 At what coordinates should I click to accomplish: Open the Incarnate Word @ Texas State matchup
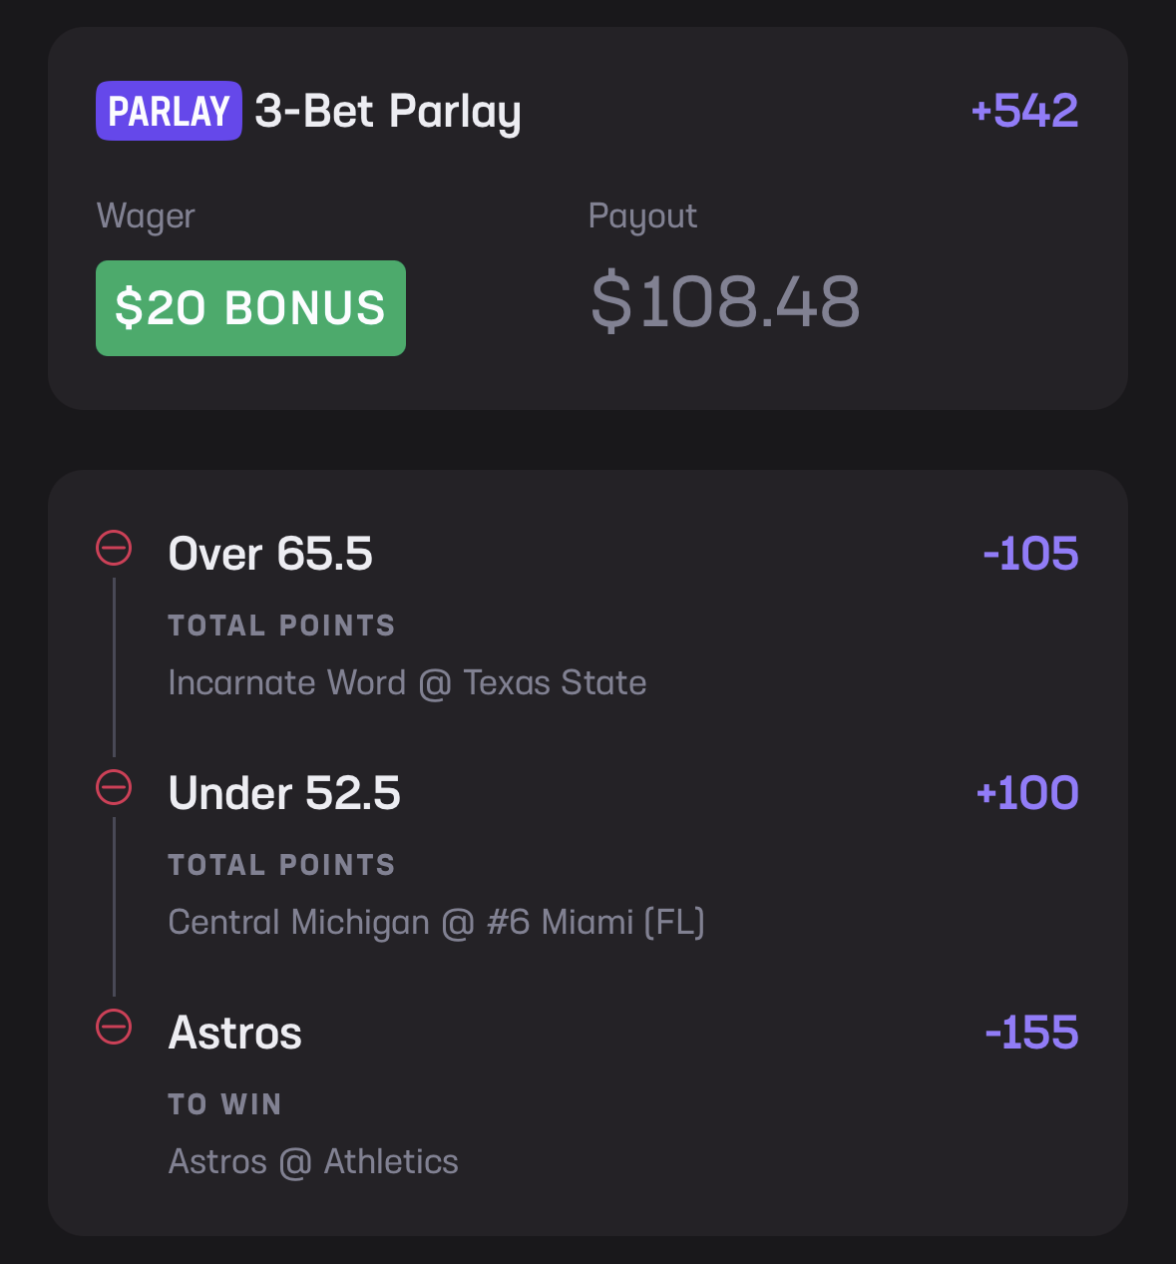[x=407, y=683]
